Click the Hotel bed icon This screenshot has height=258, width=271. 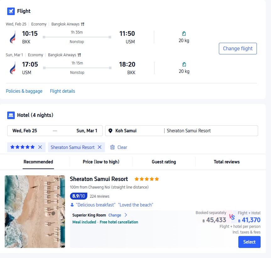tap(11, 115)
